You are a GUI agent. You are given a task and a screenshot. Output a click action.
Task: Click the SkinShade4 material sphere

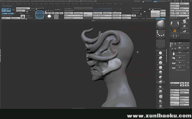pos(49,16)
